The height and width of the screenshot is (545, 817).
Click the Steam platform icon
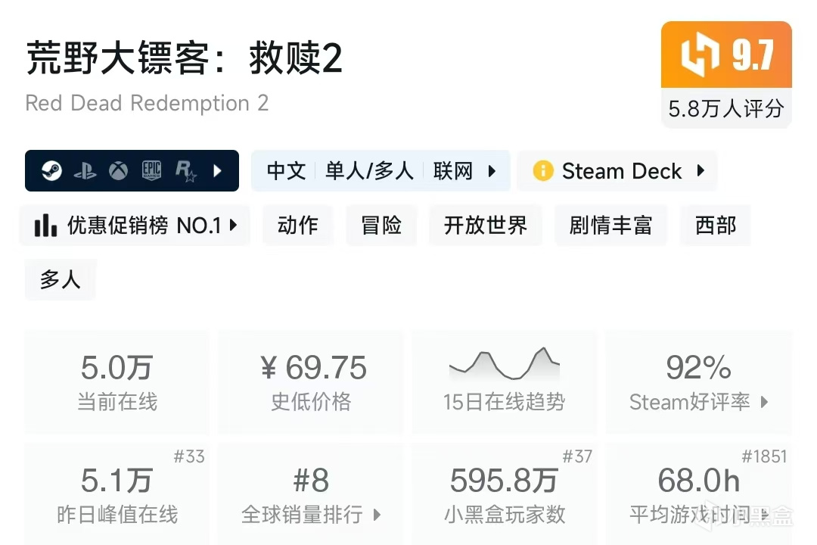(51, 171)
